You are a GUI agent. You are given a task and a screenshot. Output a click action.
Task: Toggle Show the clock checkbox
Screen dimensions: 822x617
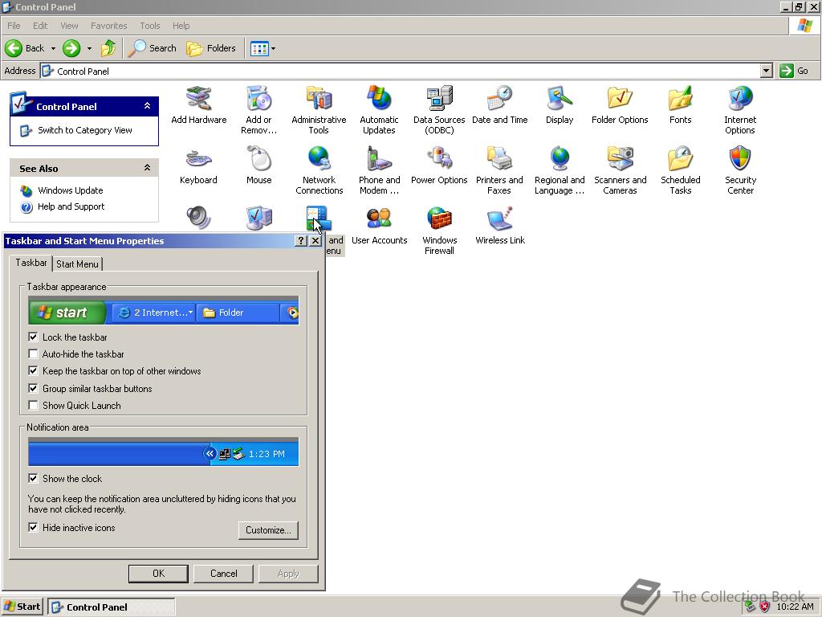pos(33,479)
